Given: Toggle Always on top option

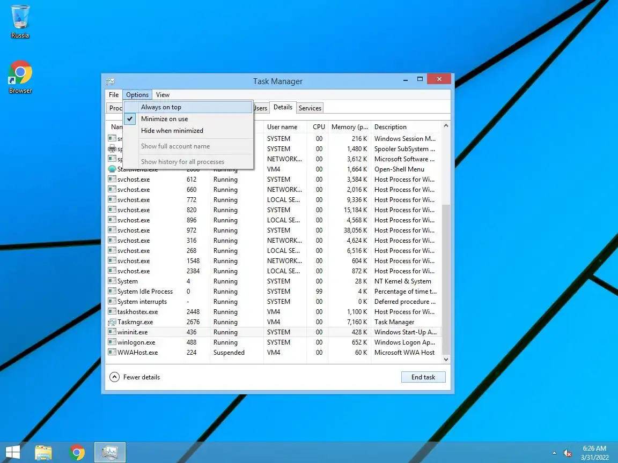Looking at the screenshot, I should click(188, 107).
